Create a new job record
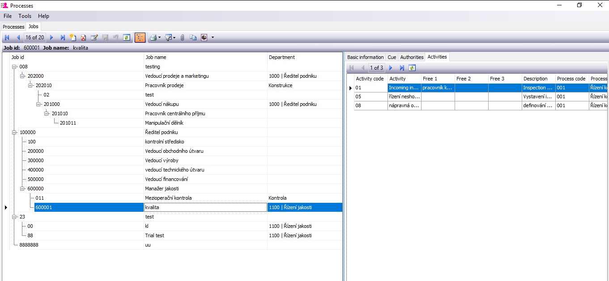Viewport: 609px width, 281px height. 73,38
